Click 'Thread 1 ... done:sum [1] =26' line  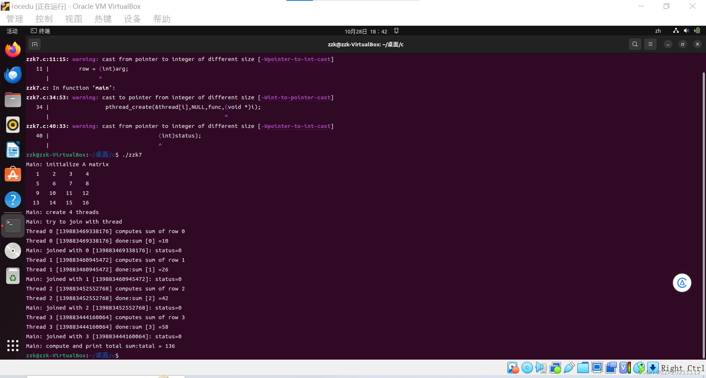[97, 270]
